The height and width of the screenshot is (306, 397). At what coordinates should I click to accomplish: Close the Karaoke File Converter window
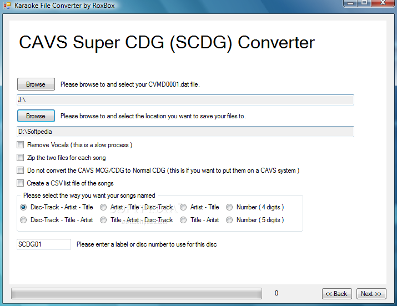click(383, 3)
